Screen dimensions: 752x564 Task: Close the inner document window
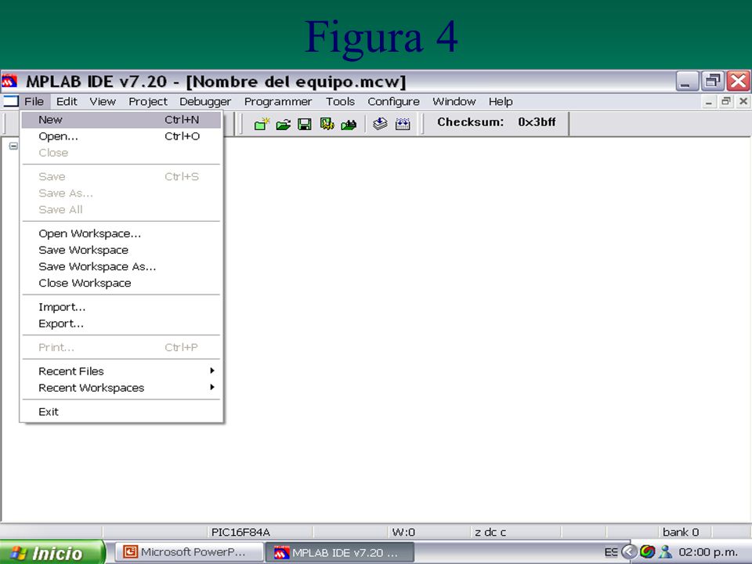click(x=743, y=102)
